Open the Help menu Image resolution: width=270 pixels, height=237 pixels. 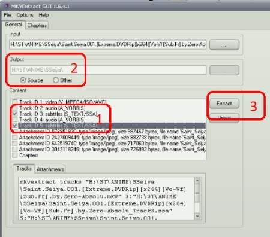point(44,15)
